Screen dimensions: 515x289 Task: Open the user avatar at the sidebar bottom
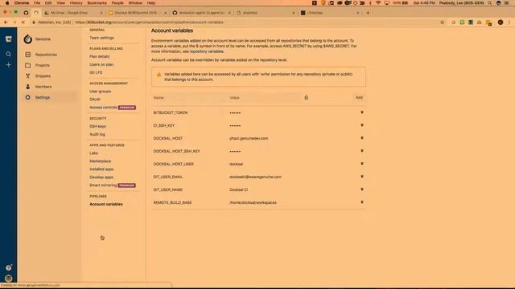(x=9, y=279)
